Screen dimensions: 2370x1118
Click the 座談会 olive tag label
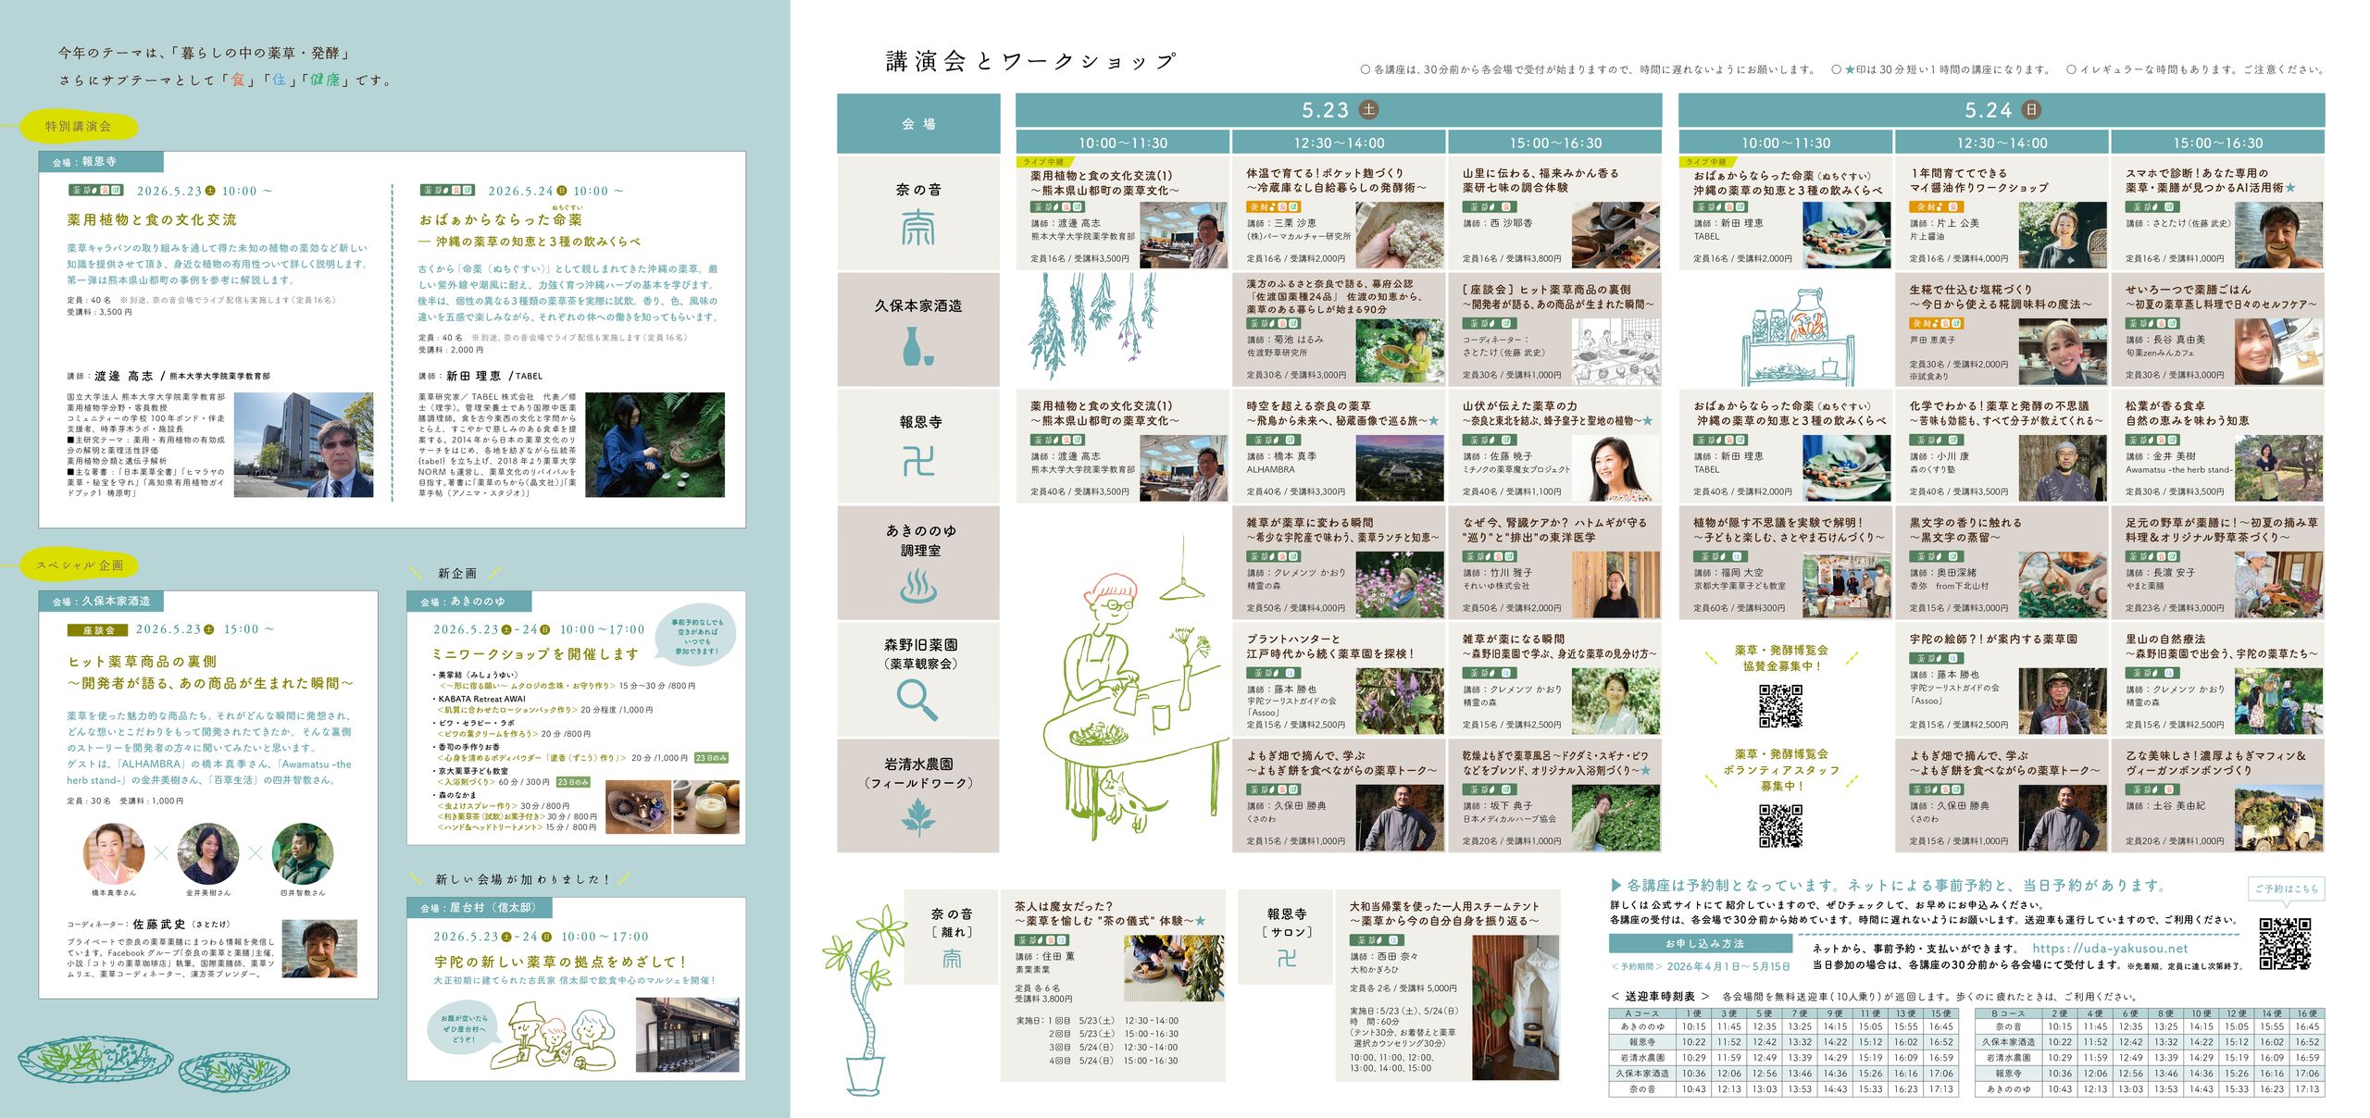[x=97, y=630]
